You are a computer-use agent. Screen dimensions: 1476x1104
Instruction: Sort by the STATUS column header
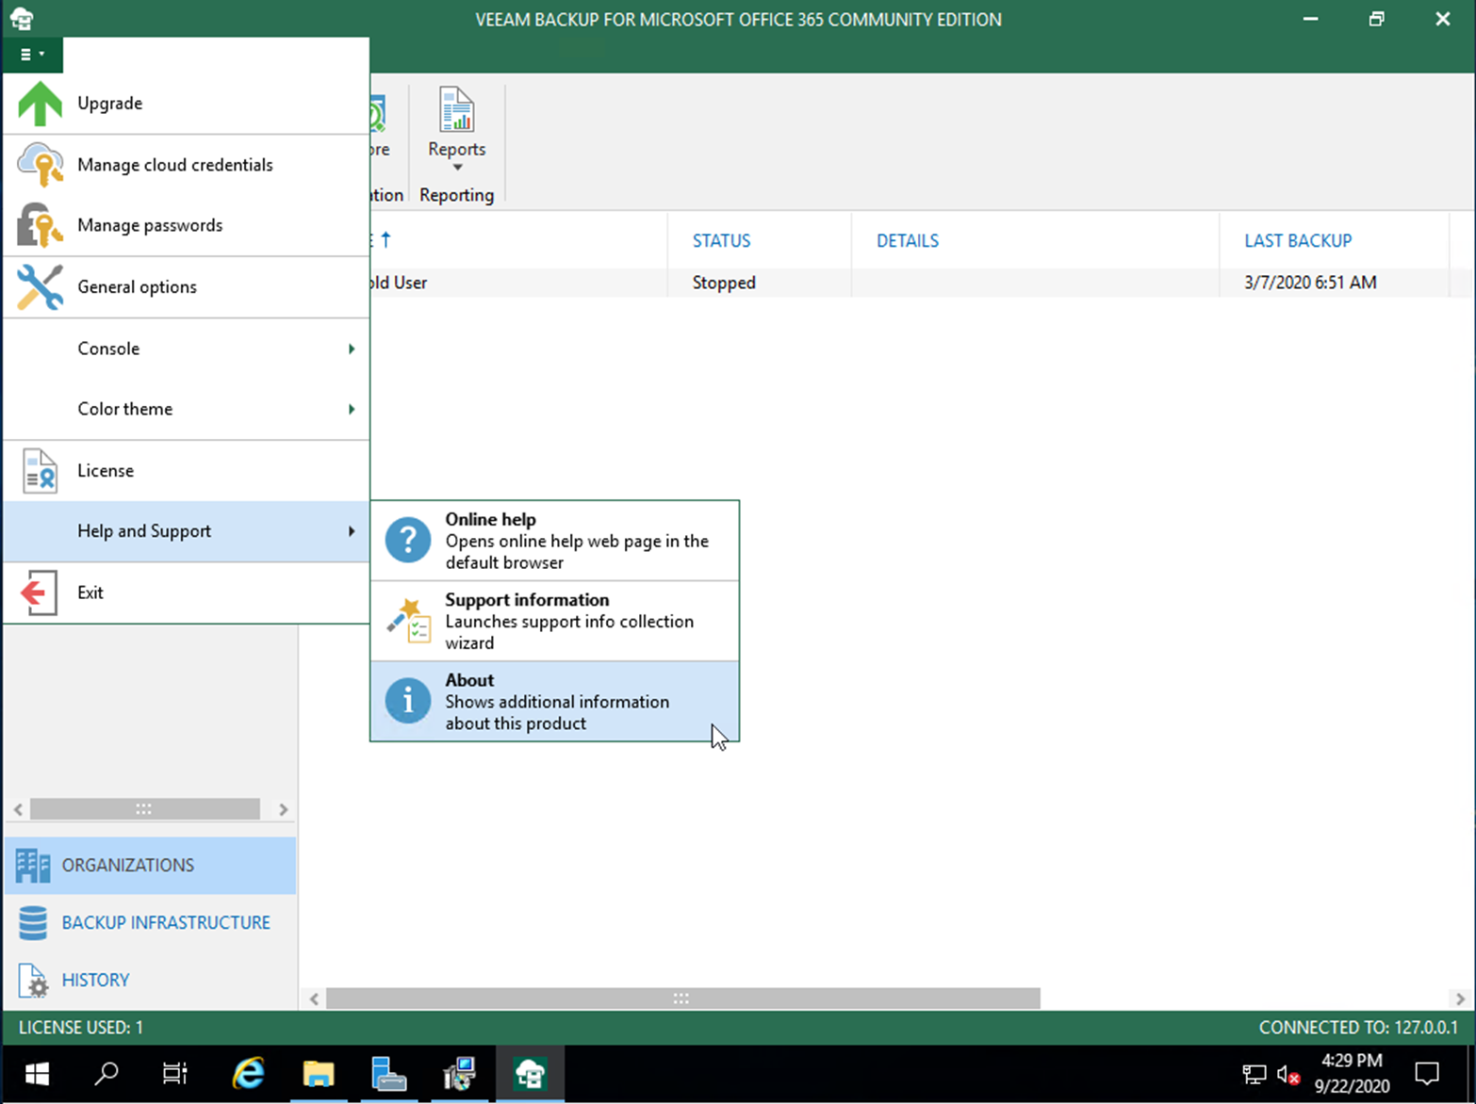pos(721,240)
